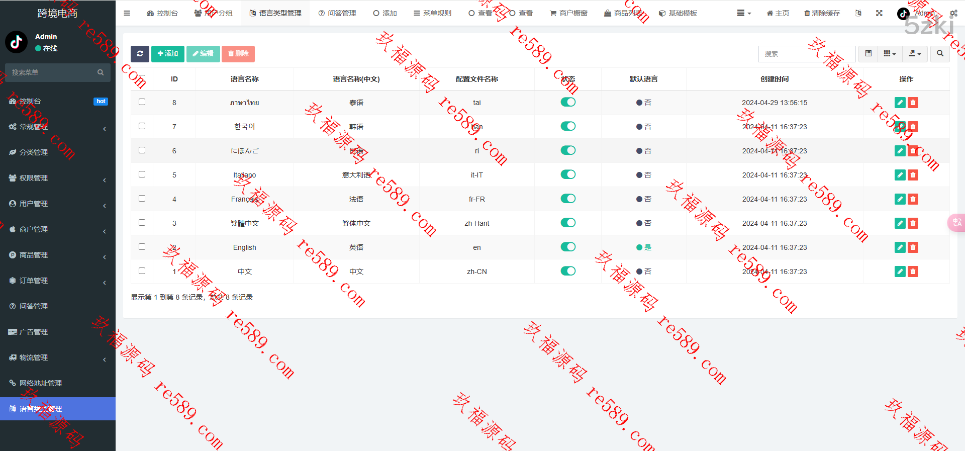Disable the status switch for Italiano
This screenshot has height=451, width=965.
tap(568, 174)
